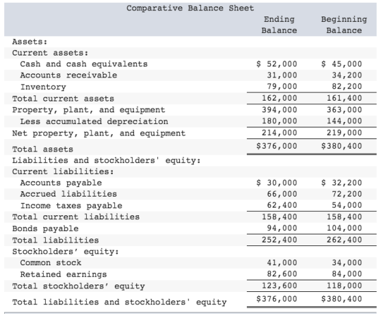Click inventory ending value 79,000

pyautogui.click(x=282, y=86)
